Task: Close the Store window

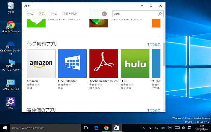Action: (161, 6)
